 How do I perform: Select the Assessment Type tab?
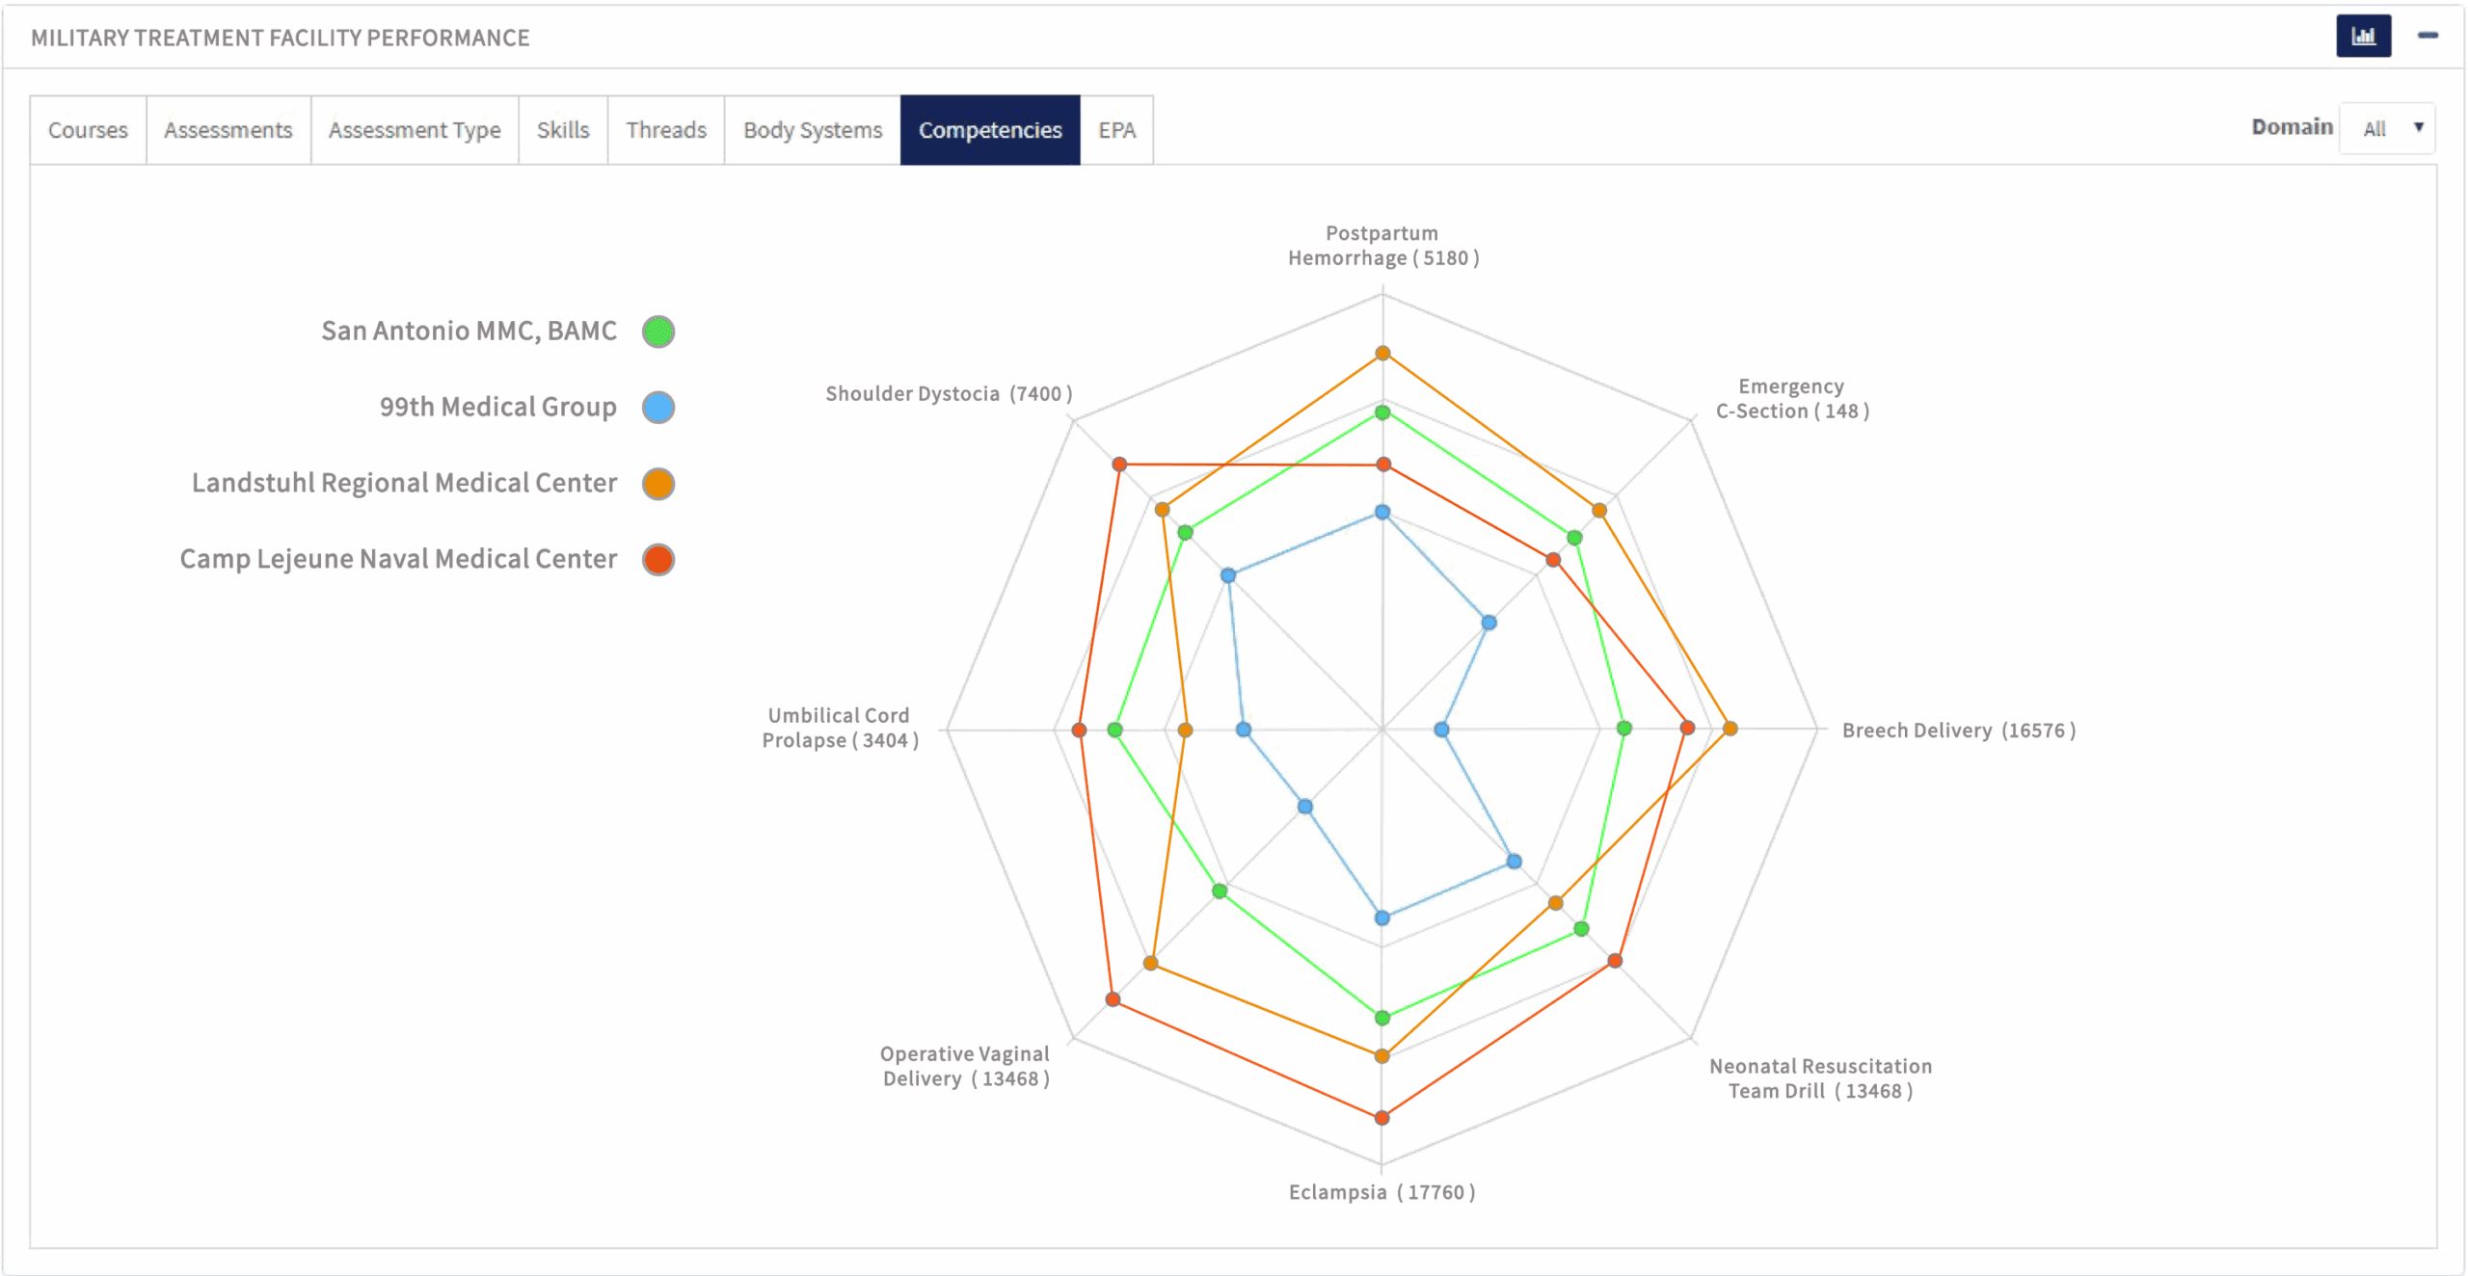pyautogui.click(x=415, y=130)
